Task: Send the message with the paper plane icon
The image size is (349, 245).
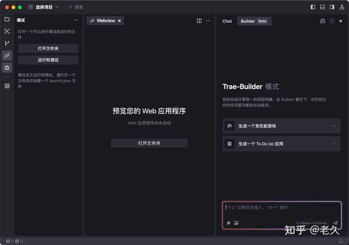Action: (x=335, y=223)
